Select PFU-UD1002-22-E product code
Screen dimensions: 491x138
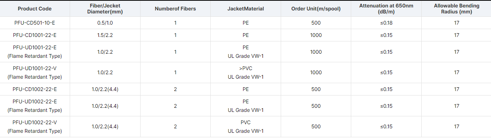coord(35,101)
